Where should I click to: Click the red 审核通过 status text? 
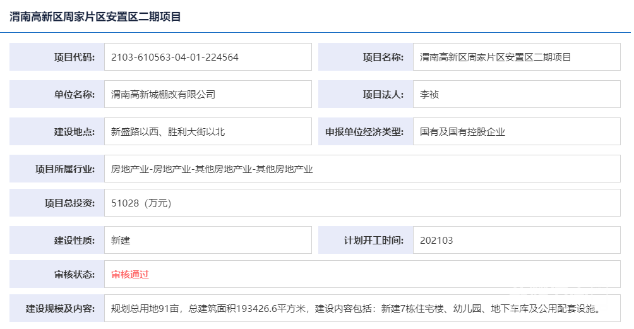pos(130,274)
